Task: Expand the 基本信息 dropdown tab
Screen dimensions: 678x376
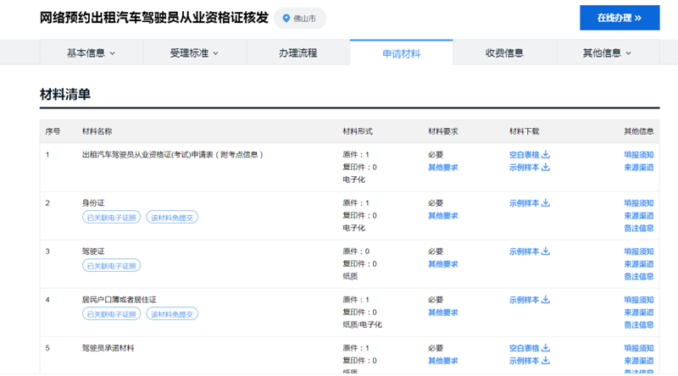Action: point(91,53)
